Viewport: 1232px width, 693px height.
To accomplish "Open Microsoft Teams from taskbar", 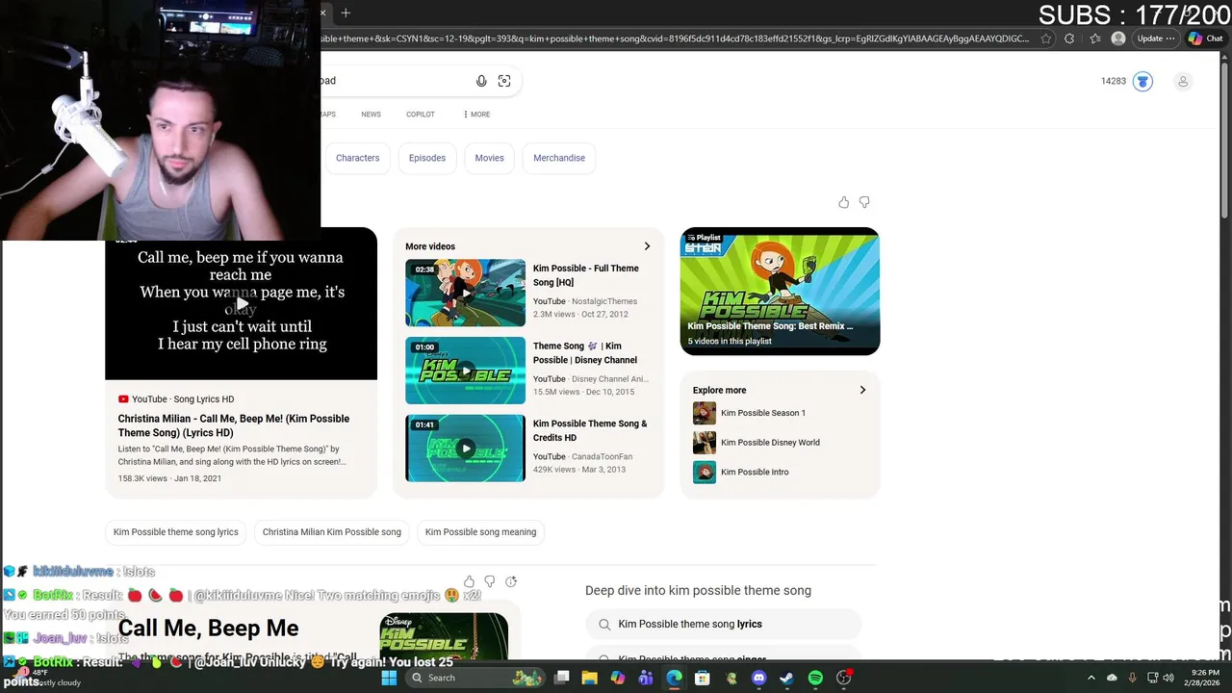I will click(x=646, y=678).
